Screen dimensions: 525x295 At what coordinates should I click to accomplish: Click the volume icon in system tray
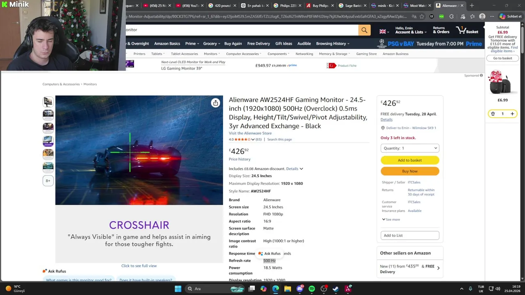[498, 289]
